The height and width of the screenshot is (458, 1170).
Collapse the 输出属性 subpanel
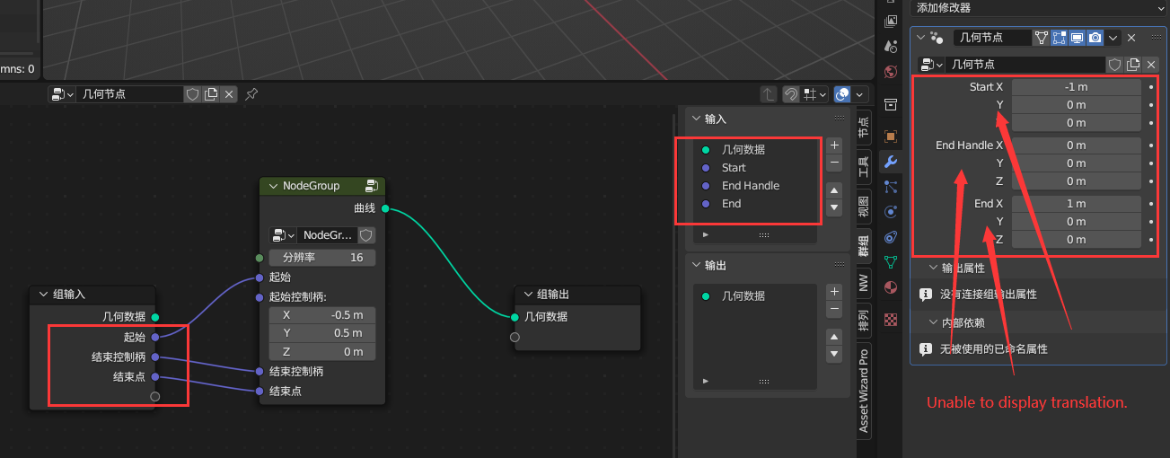[x=934, y=268]
